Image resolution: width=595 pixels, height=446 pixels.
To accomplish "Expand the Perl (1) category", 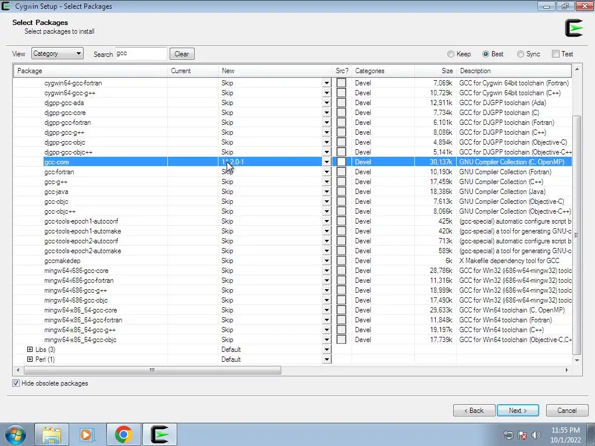I will pos(30,359).
